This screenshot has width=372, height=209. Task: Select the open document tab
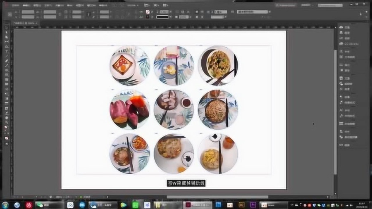[x=26, y=23]
